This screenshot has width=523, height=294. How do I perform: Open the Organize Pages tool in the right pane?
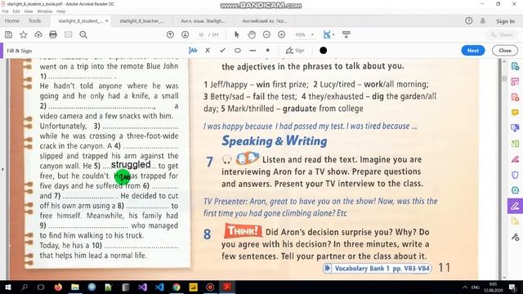pyautogui.click(x=515, y=82)
